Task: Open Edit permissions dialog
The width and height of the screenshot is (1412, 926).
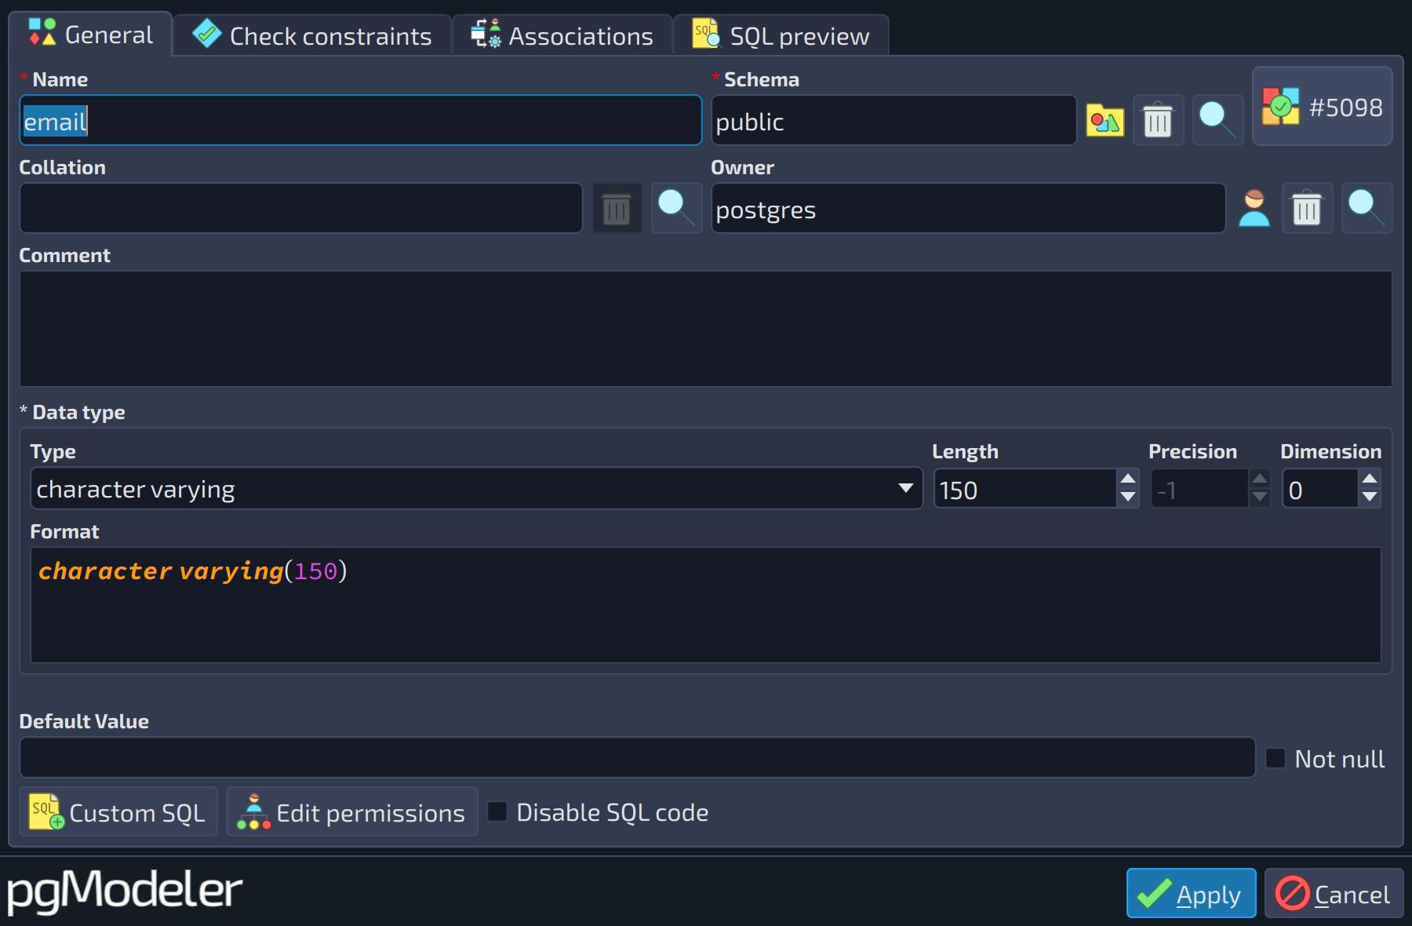Action: click(351, 812)
